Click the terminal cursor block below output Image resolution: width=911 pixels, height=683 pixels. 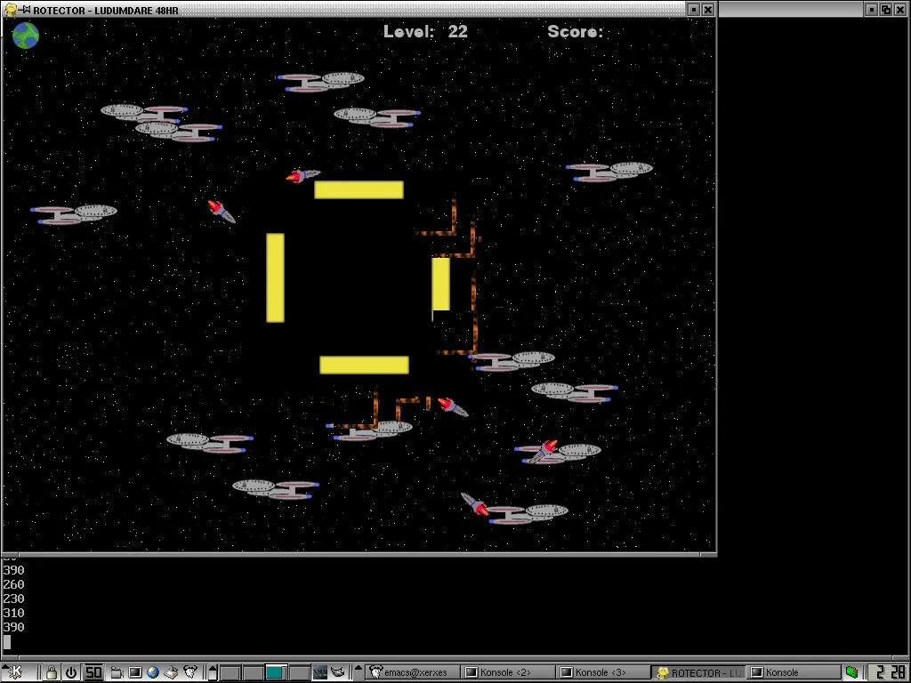click(7, 642)
